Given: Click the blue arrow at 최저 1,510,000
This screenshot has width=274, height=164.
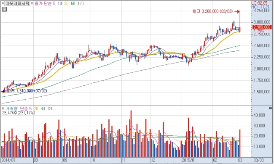Looking at the screenshot, I should pyautogui.click(x=4, y=91).
